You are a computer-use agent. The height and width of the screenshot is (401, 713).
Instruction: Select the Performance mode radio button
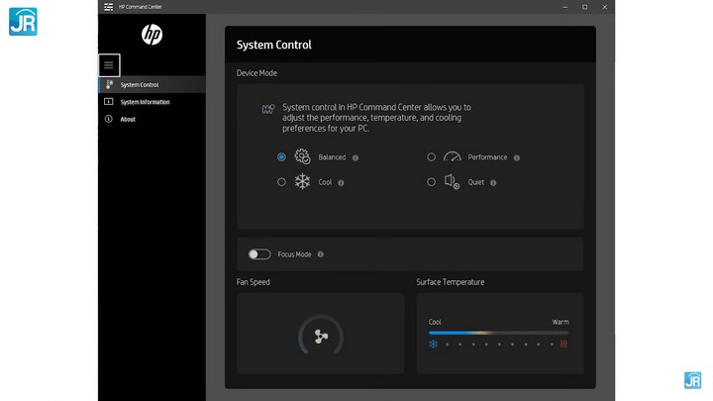(431, 157)
